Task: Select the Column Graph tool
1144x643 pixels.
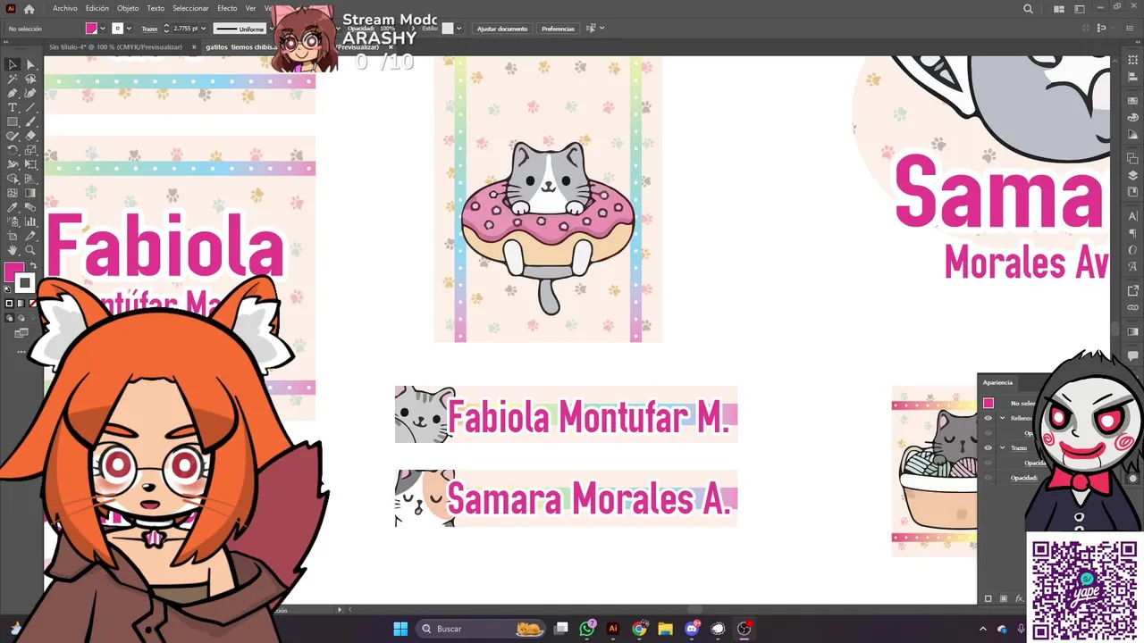Action: pos(30,221)
